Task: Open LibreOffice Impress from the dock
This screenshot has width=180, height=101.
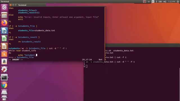Action: [4, 46]
